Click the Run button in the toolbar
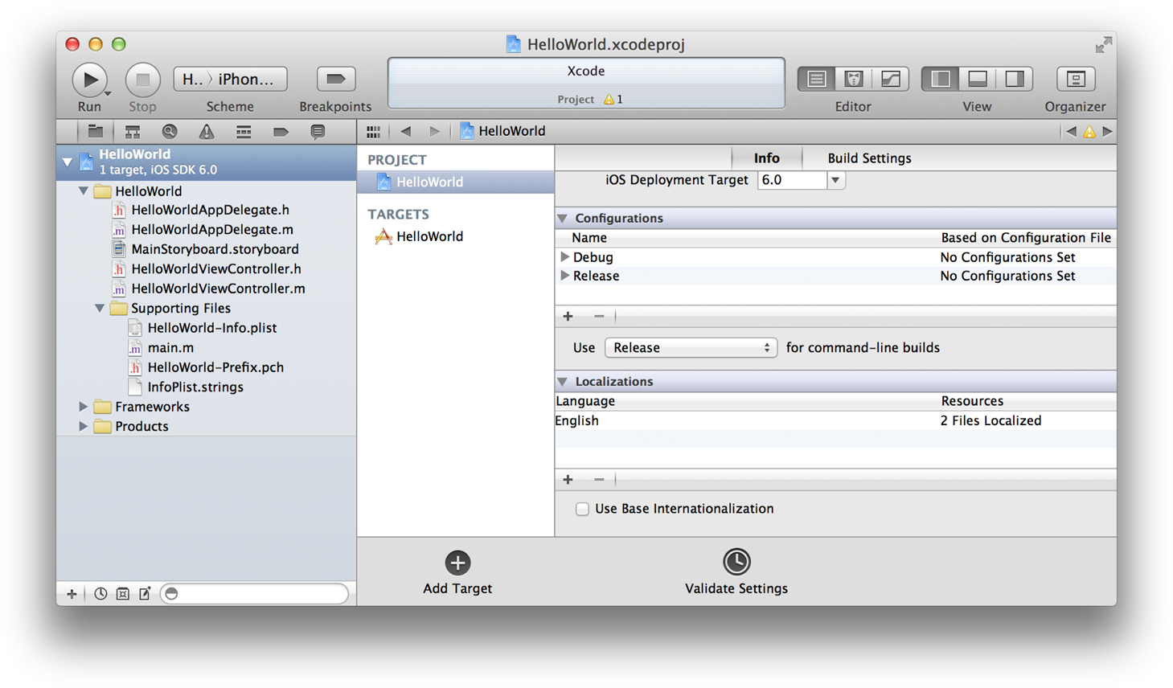1173x688 pixels. tap(89, 80)
